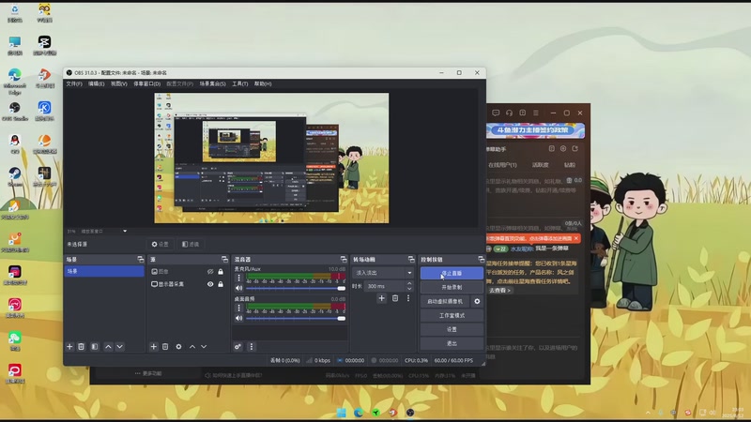Open OBS 设置 in Controls panel
751x422 pixels.
(x=452, y=329)
